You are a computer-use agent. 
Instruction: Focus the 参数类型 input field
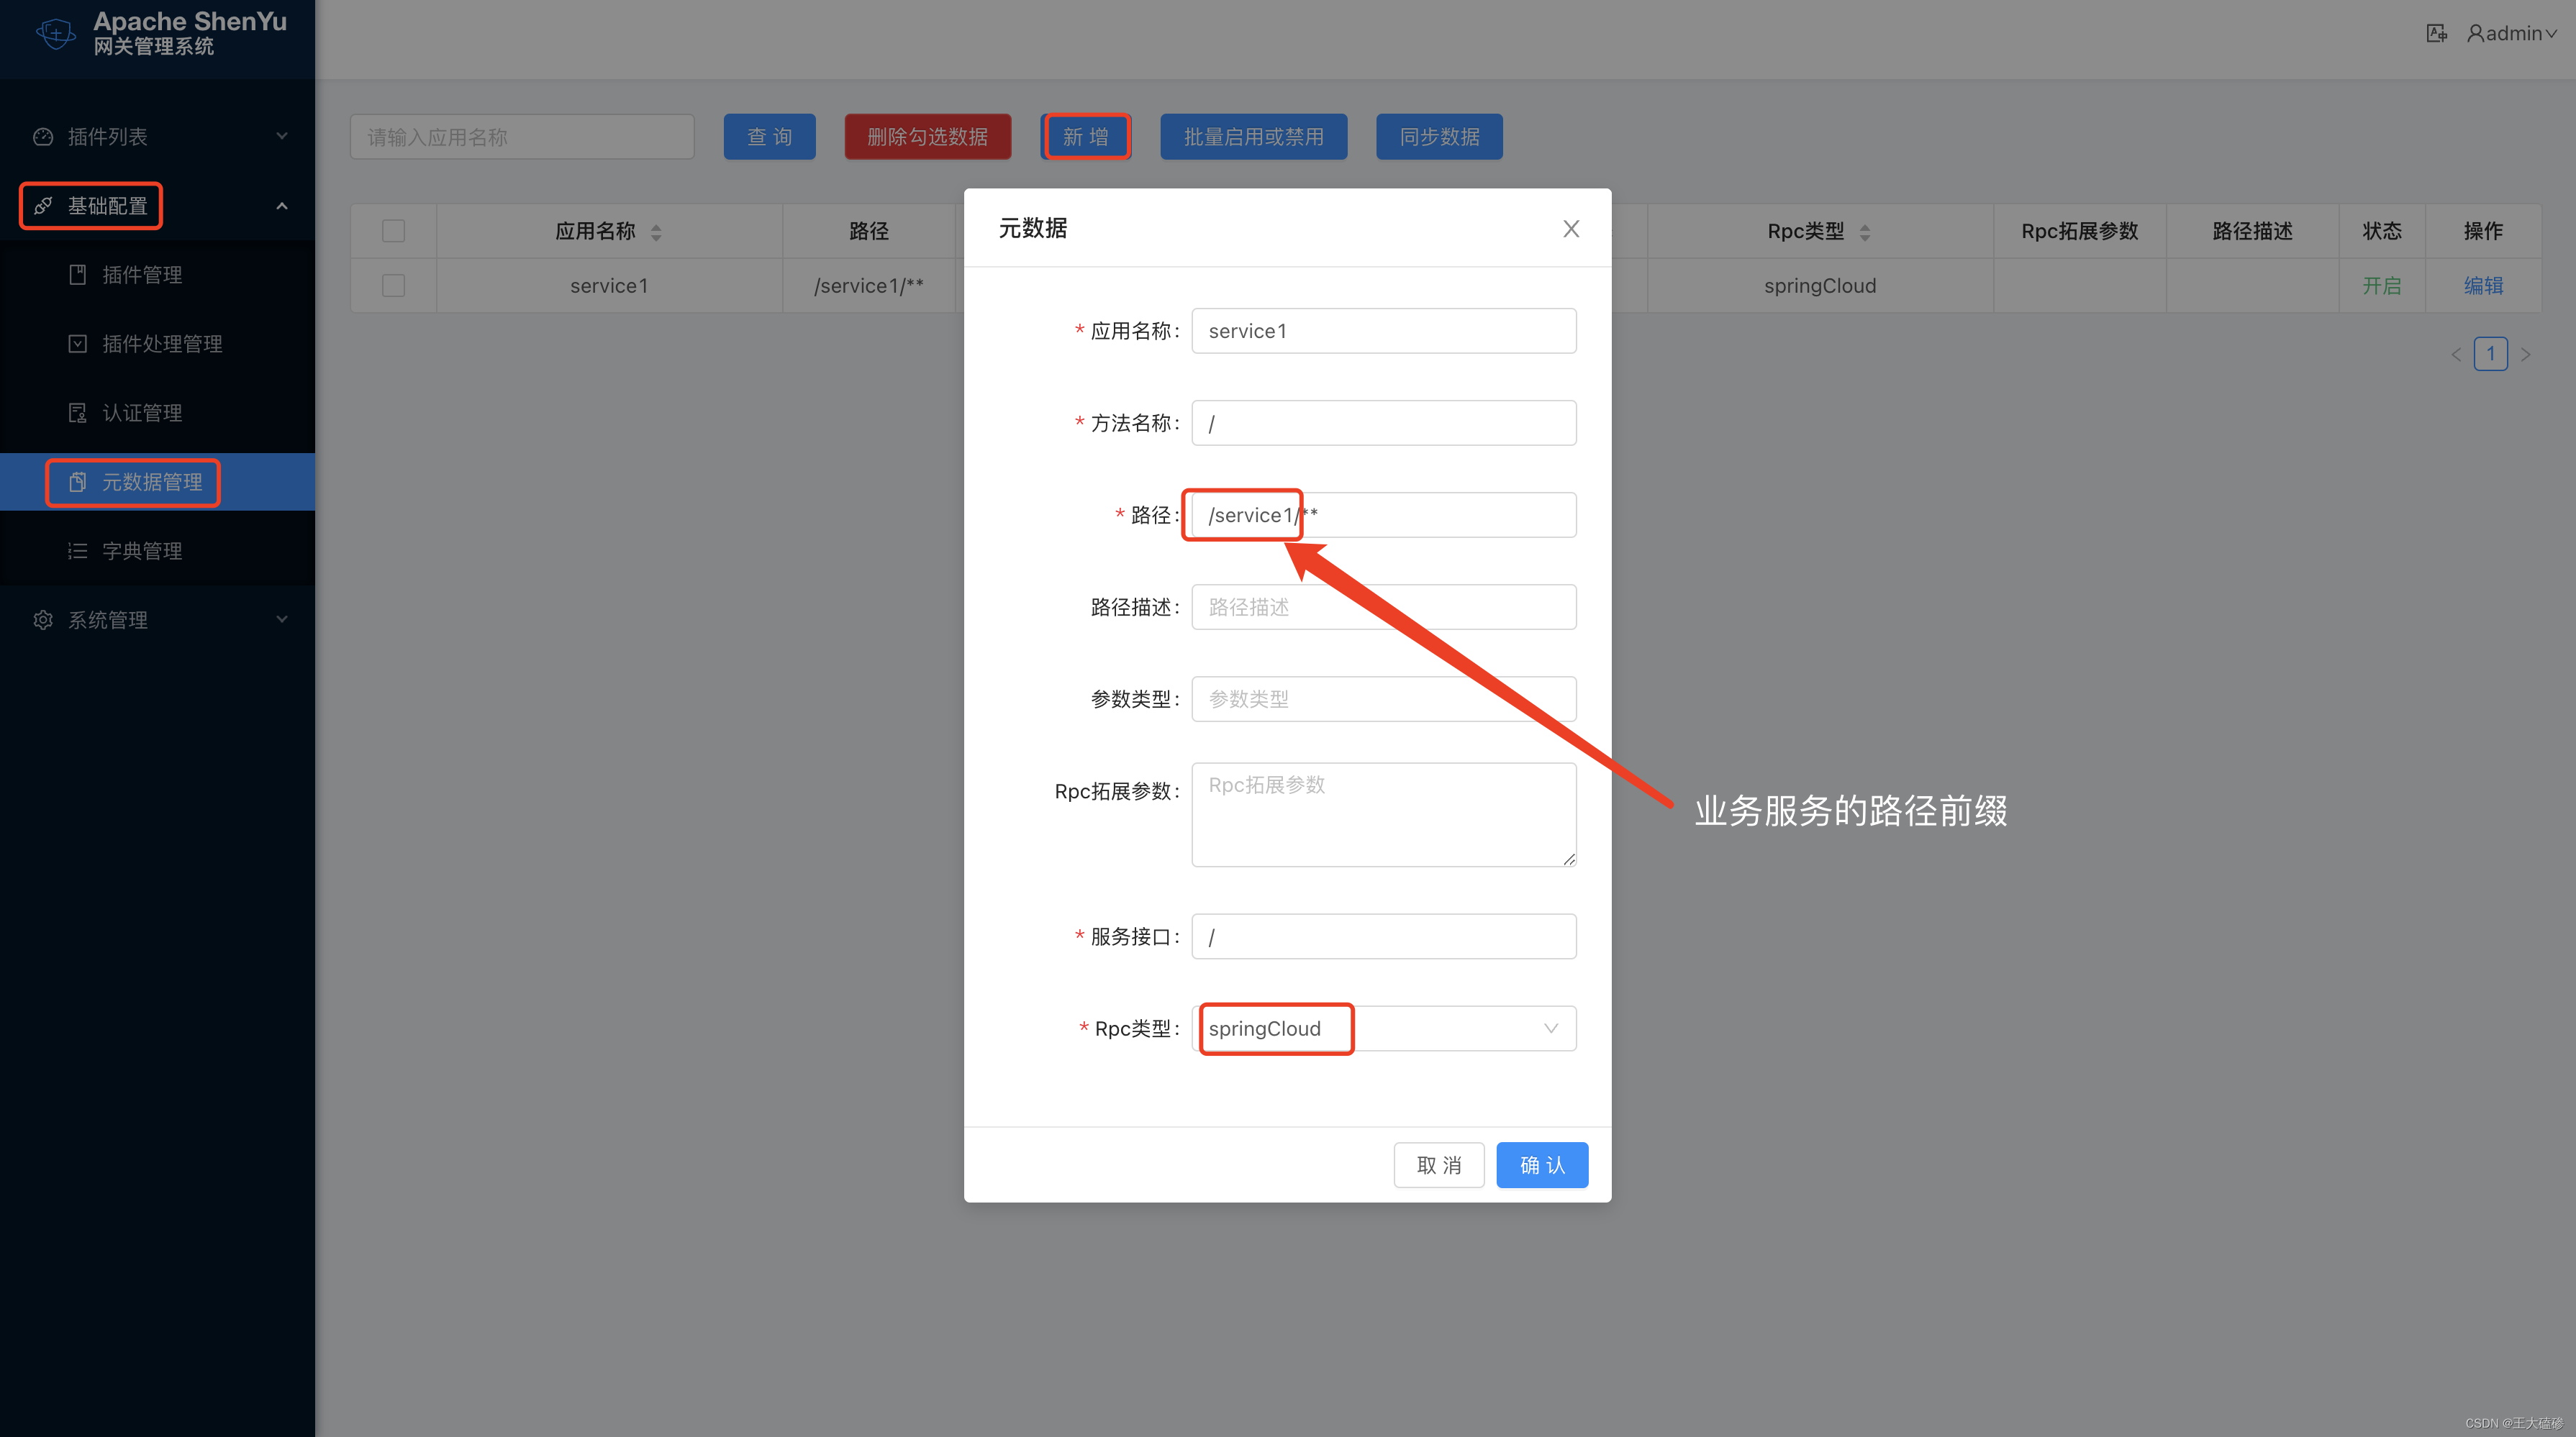1384,698
